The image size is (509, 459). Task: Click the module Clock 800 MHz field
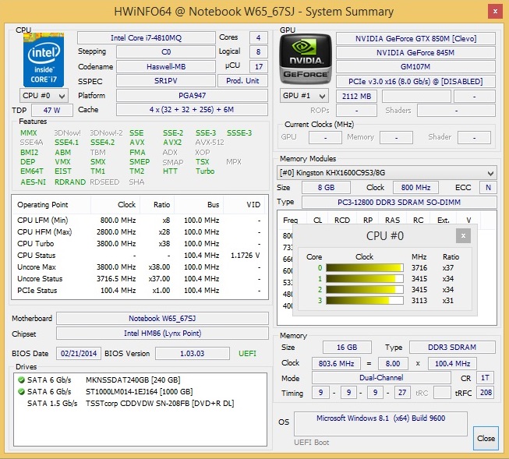click(x=415, y=188)
